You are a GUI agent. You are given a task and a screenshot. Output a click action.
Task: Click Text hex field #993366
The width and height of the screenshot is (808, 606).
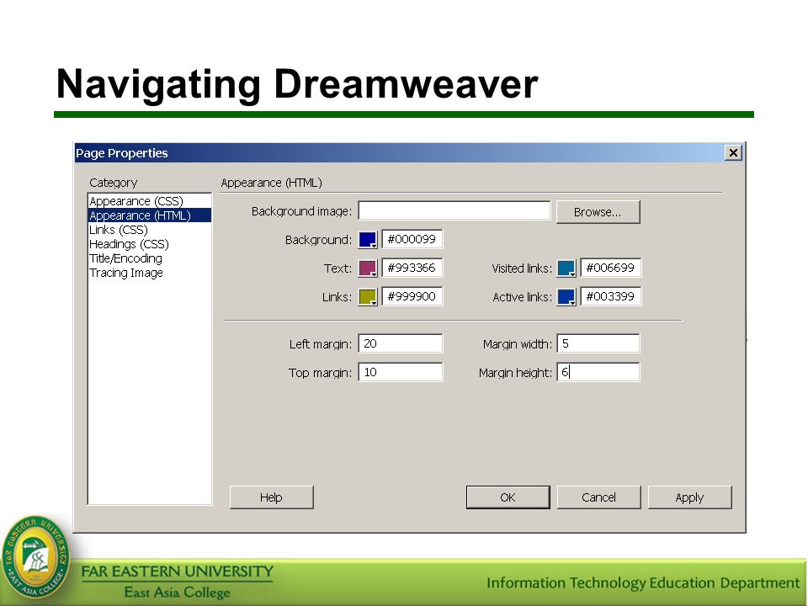point(412,268)
